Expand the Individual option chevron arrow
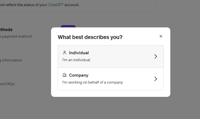Viewport: 200px width, 119px height. click(156, 56)
